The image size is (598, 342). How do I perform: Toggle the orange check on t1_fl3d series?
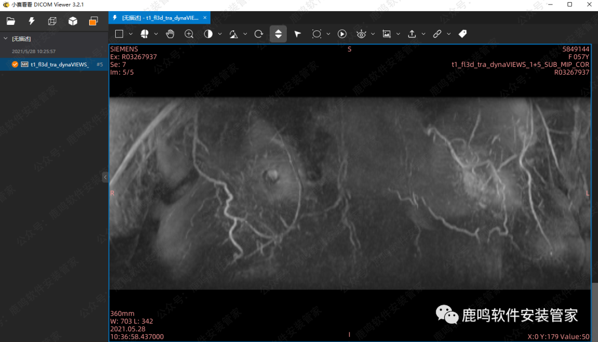(x=15, y=65)
